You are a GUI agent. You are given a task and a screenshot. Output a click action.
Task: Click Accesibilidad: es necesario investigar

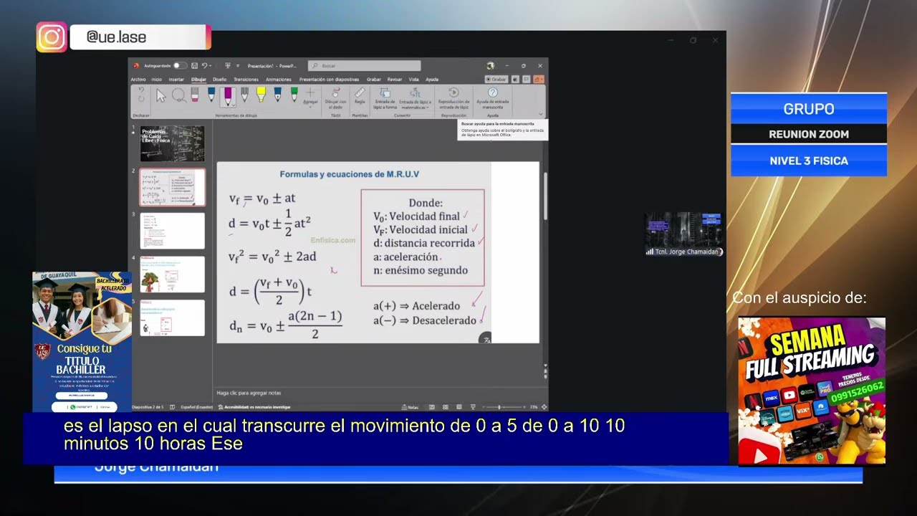254,407
